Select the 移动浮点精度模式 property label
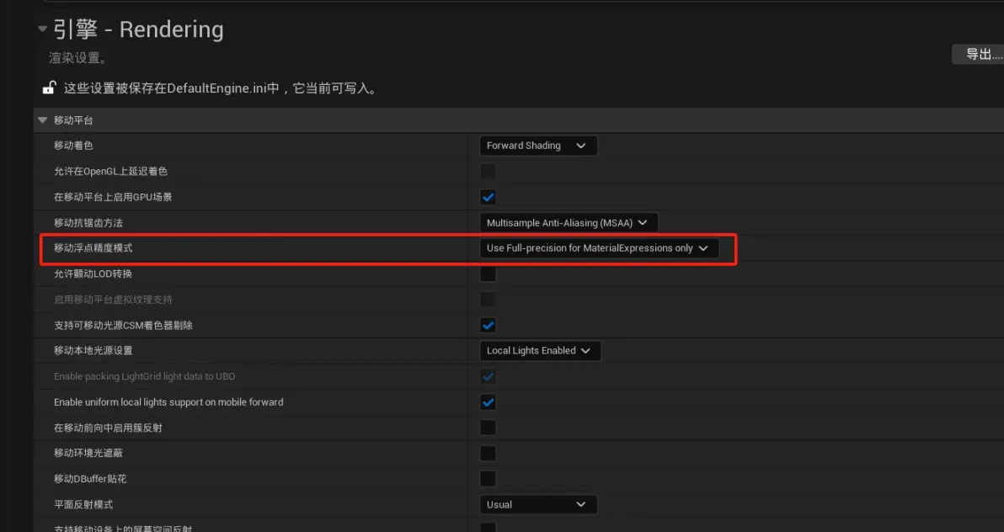The image size is (1004, 532). coord(93,248)
